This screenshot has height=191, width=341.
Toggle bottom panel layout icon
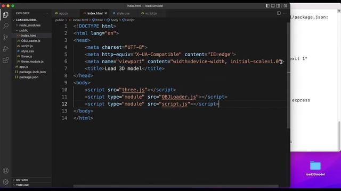coord(273,6)
